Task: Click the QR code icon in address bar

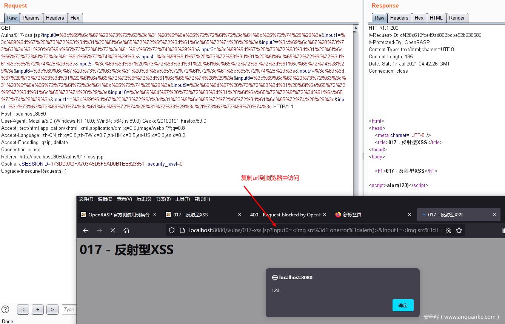Action: point(448,230)
